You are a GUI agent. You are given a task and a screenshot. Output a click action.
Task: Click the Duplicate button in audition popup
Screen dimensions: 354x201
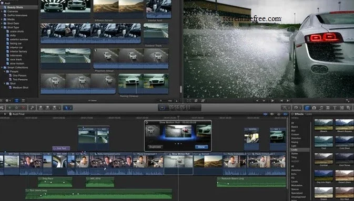(x=155, y=147)
